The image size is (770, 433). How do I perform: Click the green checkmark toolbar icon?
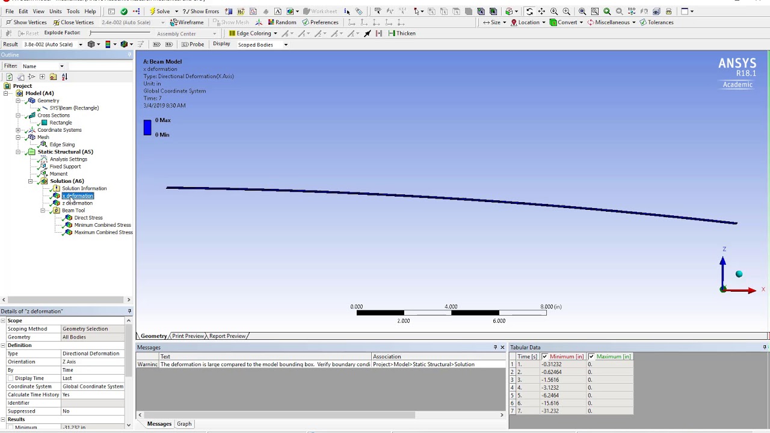coord(124,11)
